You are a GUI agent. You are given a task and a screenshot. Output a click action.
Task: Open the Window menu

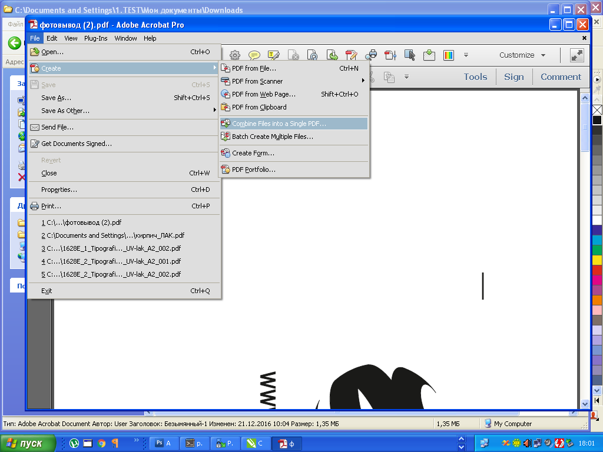pos(126,38)
